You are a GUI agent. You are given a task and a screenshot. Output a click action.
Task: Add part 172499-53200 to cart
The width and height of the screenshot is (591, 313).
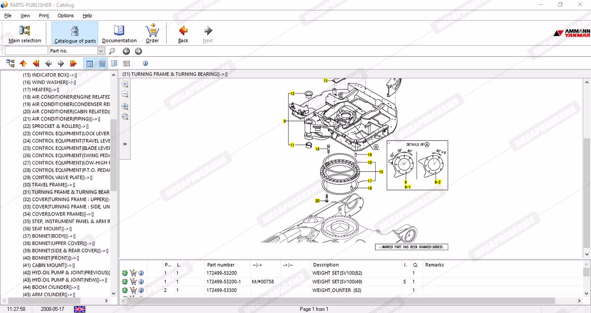(x=133, y=273)
